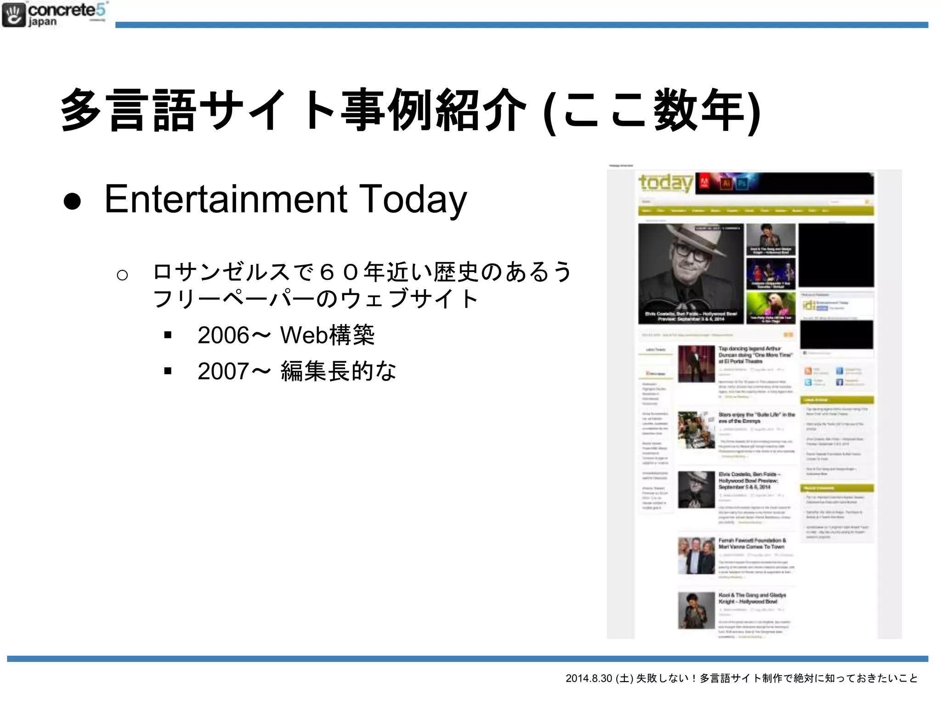
Task: Click the line 'フリーペーパーのウェブサイト'
Action: [316, 298]
